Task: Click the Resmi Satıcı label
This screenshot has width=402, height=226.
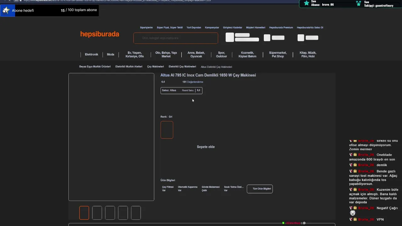Action: tap(188, 90)
